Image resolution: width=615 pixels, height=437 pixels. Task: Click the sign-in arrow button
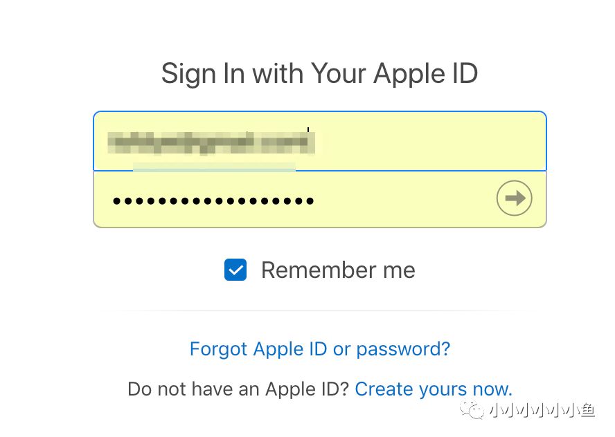(x=514, y=199)
